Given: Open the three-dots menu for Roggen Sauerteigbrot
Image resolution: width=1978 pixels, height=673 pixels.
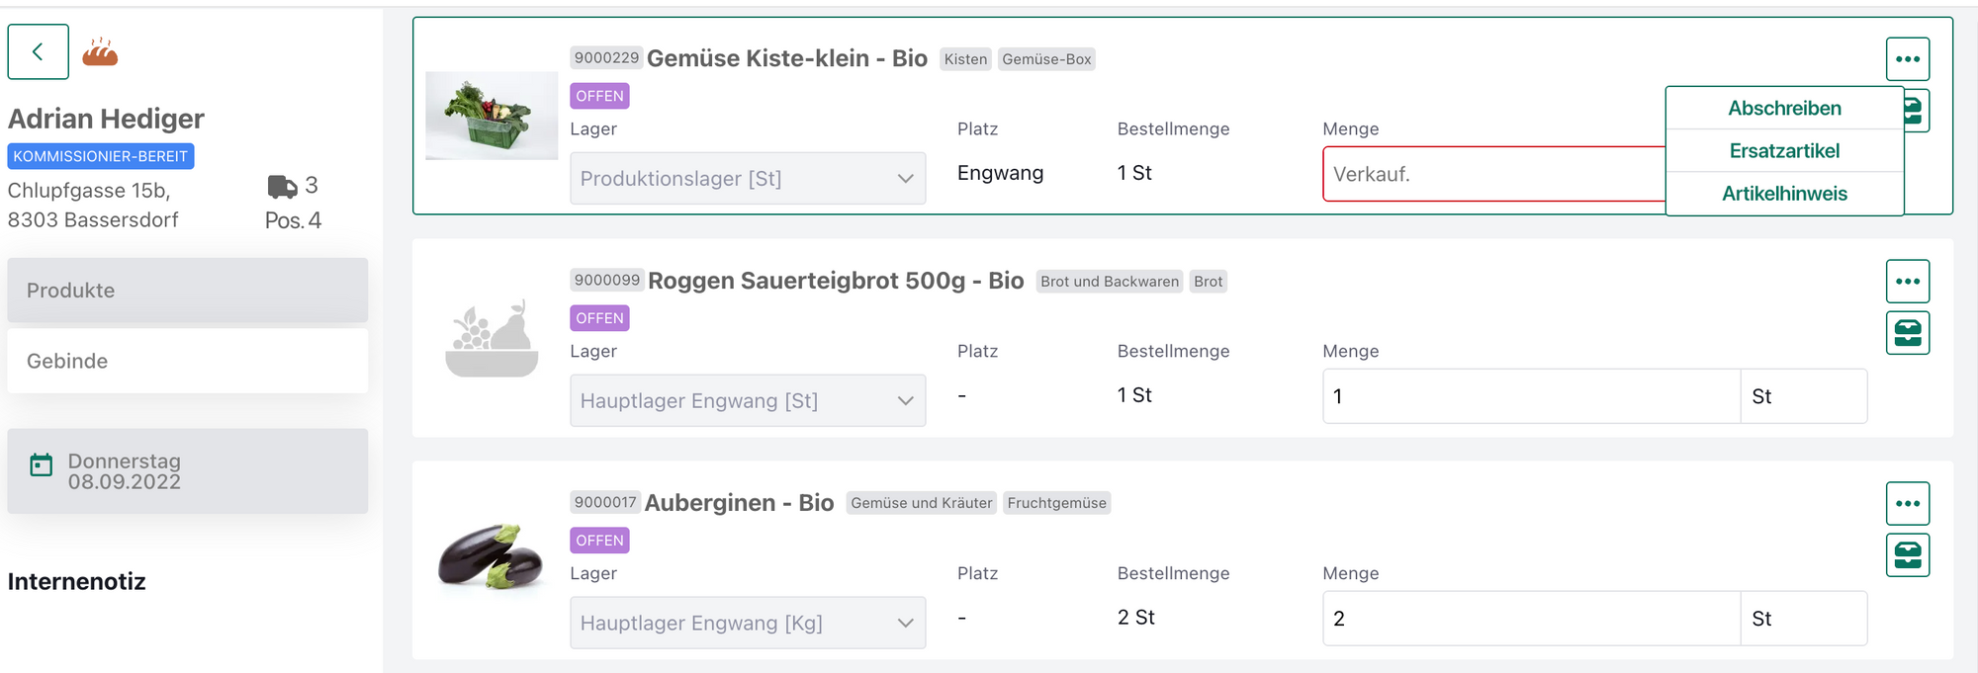Looking at the screenshot, I should (1907, 282).
